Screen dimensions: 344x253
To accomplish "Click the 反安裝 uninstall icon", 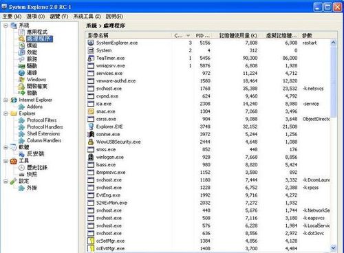I will pos(21,154).
